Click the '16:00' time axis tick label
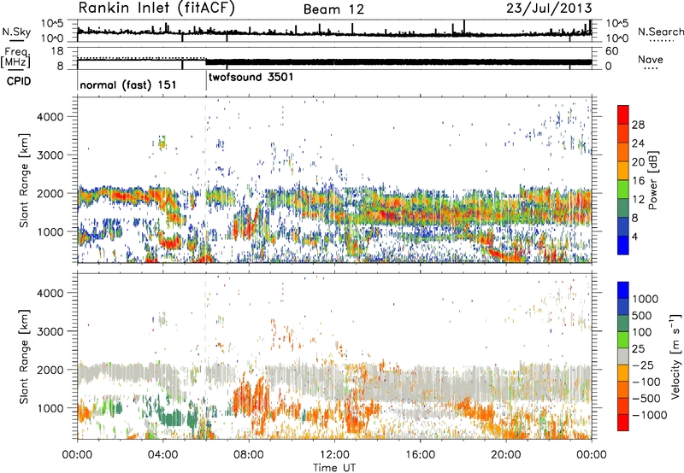Image resolution: width=684 pixels, height=473 pixels. point(420,455)
